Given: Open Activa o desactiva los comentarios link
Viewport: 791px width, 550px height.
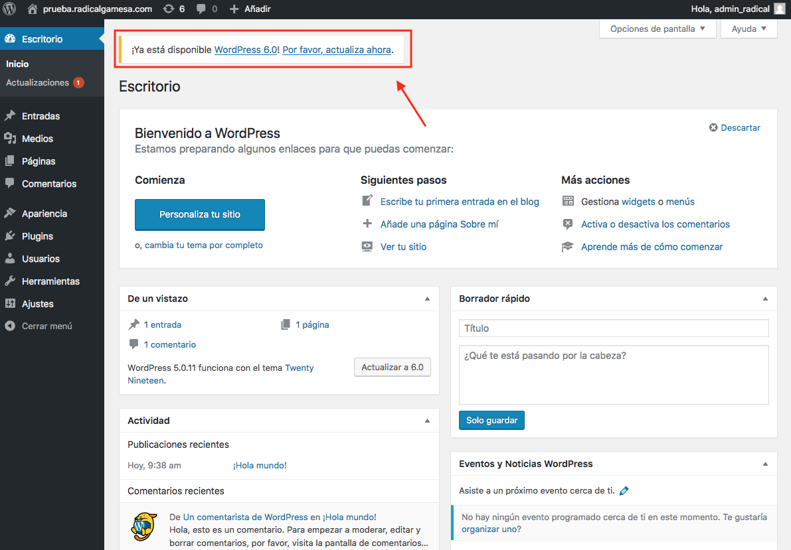Looking at the screenshot, I should pos(656,224).
